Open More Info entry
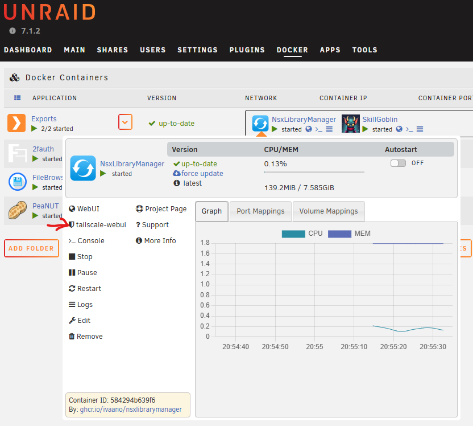Image resolution: width=473 pixels, height=426 pixels. pyautogui.click(x=156, y=241)
